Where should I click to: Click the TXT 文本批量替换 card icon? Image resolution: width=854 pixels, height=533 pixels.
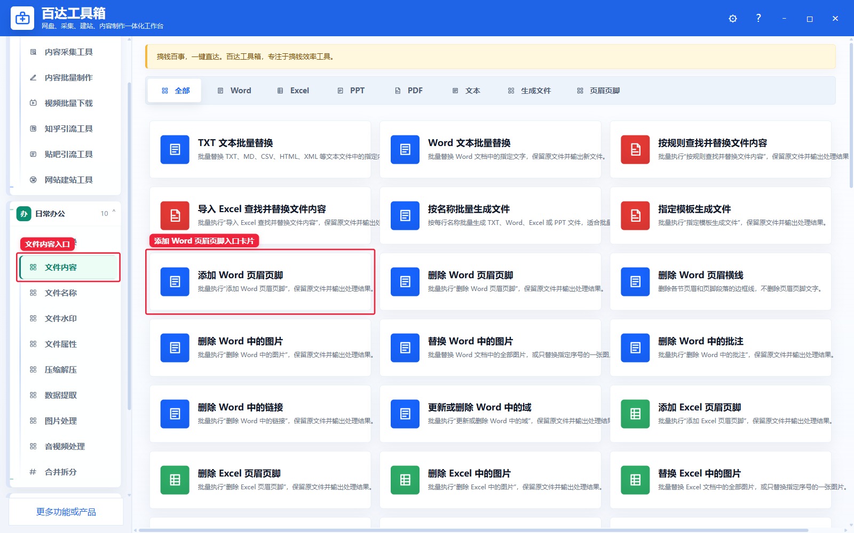coord(175,149)
